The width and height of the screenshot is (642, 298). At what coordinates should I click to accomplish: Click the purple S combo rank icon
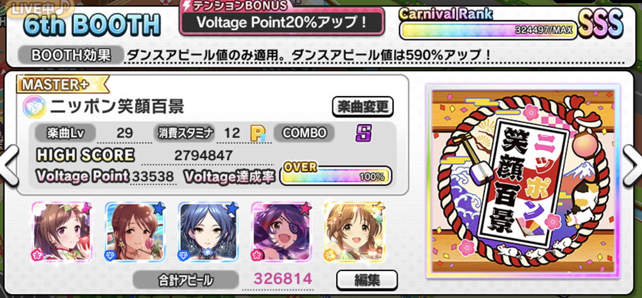click(x=363, y=133)
